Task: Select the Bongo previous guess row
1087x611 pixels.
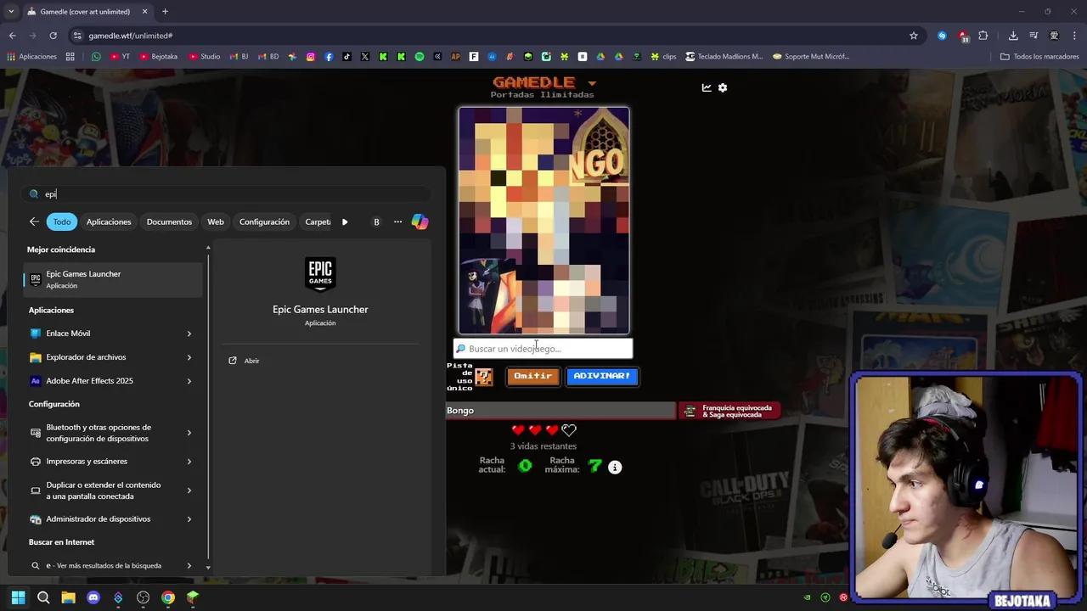Action: point(560,411)
